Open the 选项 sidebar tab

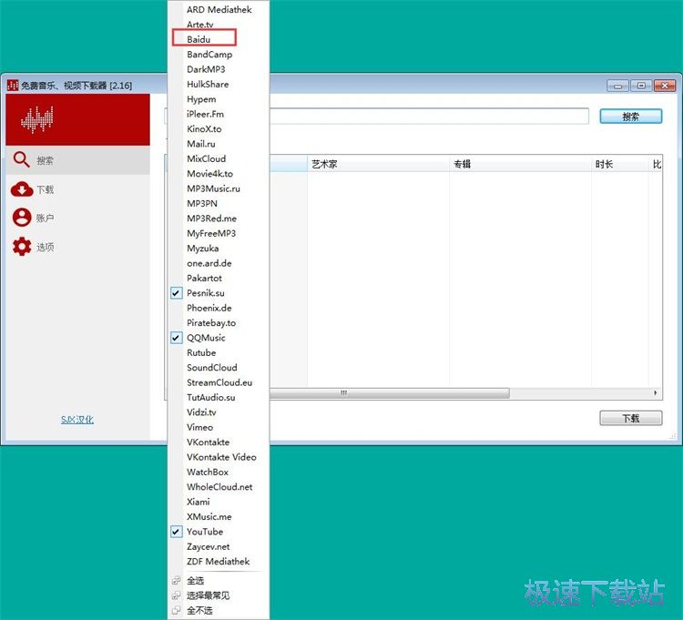[x=77, y=247]
